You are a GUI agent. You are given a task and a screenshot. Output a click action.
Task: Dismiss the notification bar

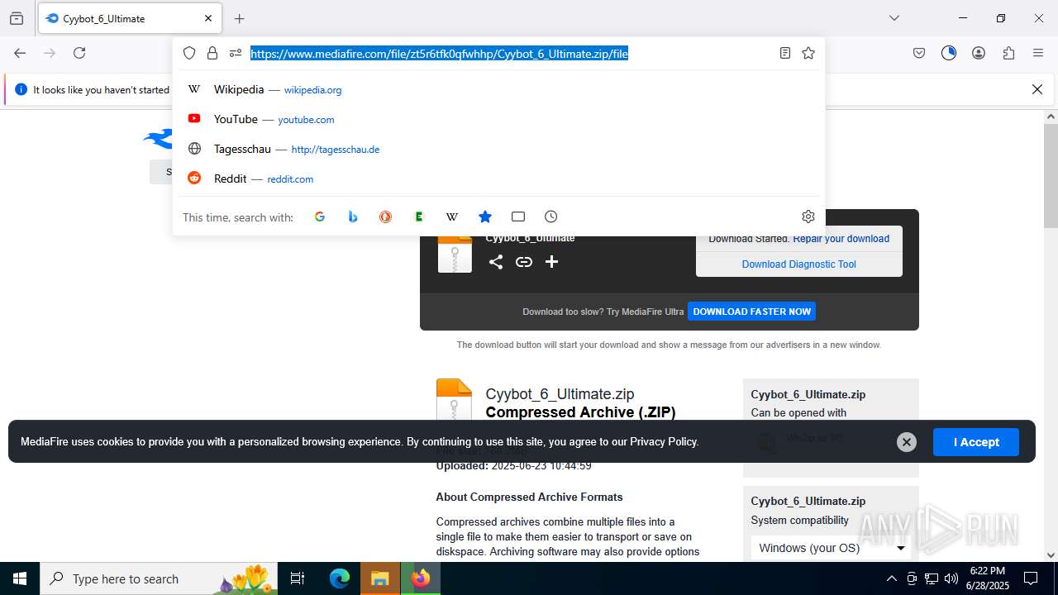pos(1037,89)
